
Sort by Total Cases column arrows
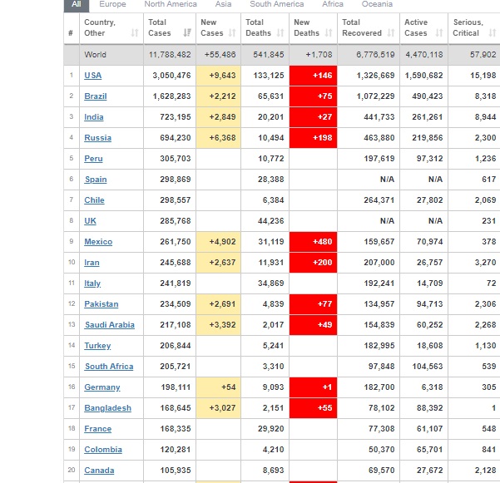pyautogui.click(x=187, y=32)
